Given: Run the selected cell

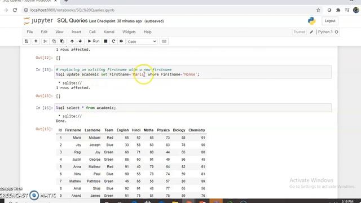Looking at the screenshot, I should tap(94, 41).
